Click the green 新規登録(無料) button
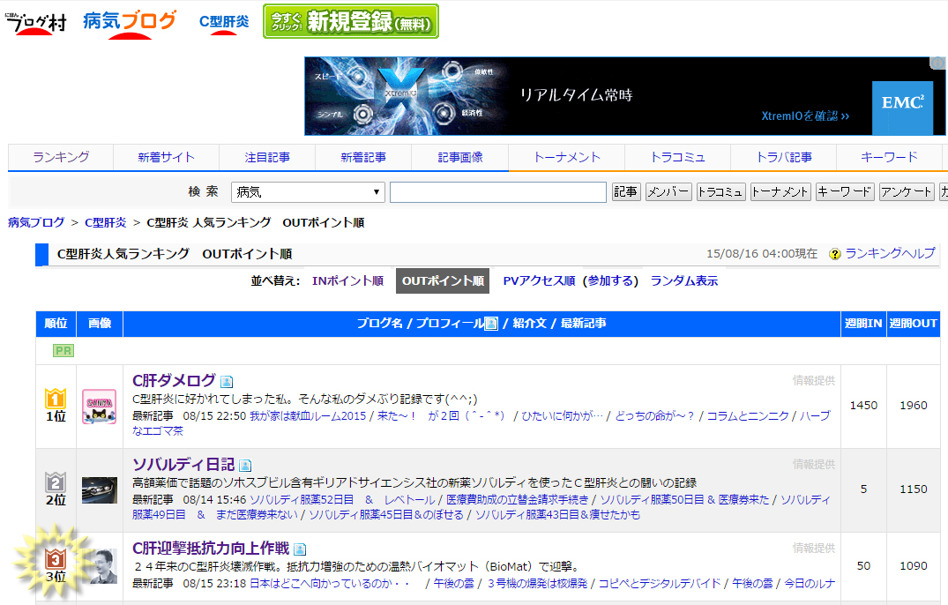948x605 pixels. pyautogui.click(x=351, y=21)
